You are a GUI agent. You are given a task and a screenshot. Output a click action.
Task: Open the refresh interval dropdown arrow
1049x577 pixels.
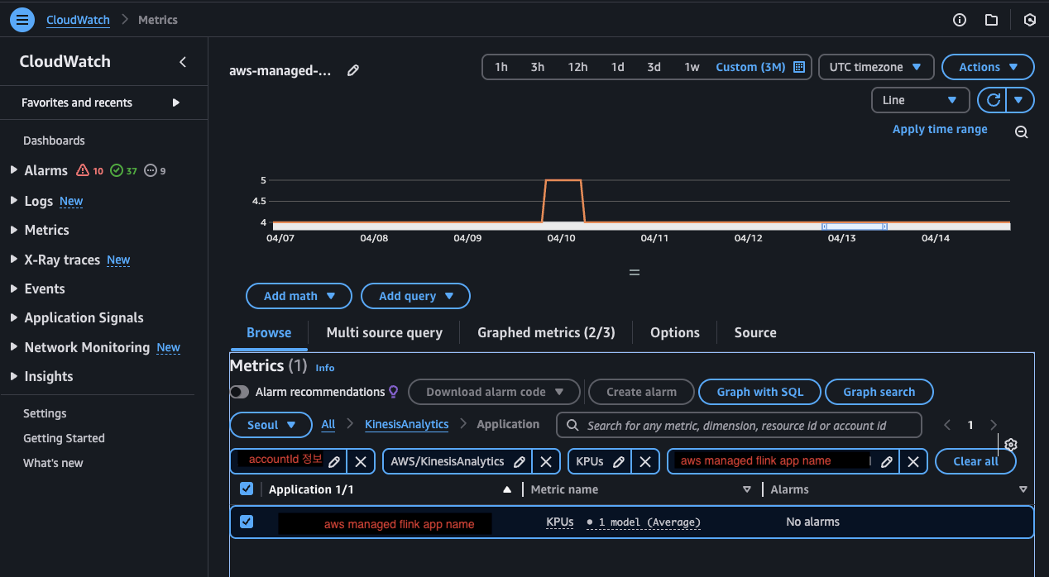tap(1021, 100)
